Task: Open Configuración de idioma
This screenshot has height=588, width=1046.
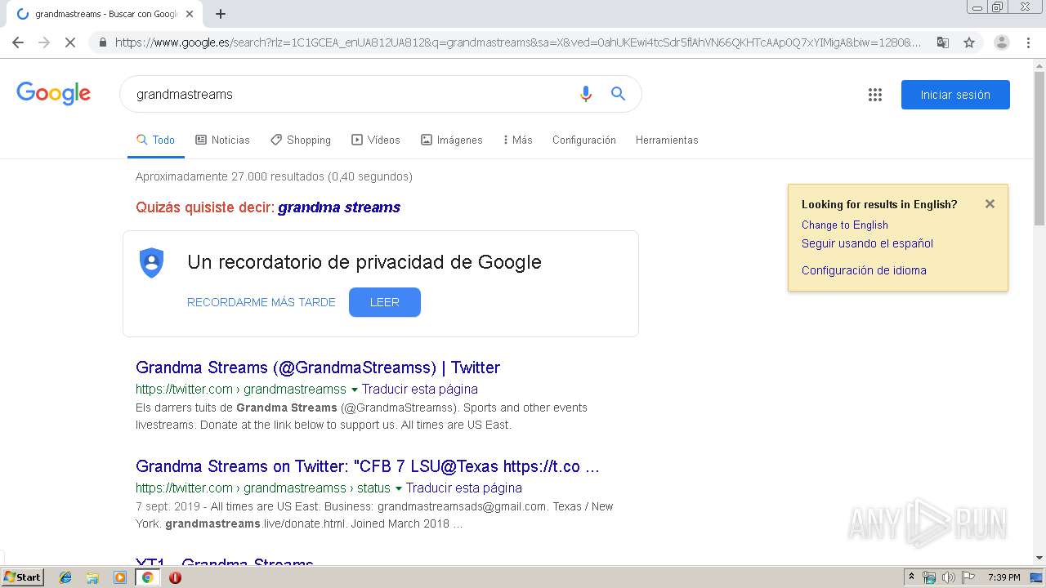Action: (x=864, y=270)
